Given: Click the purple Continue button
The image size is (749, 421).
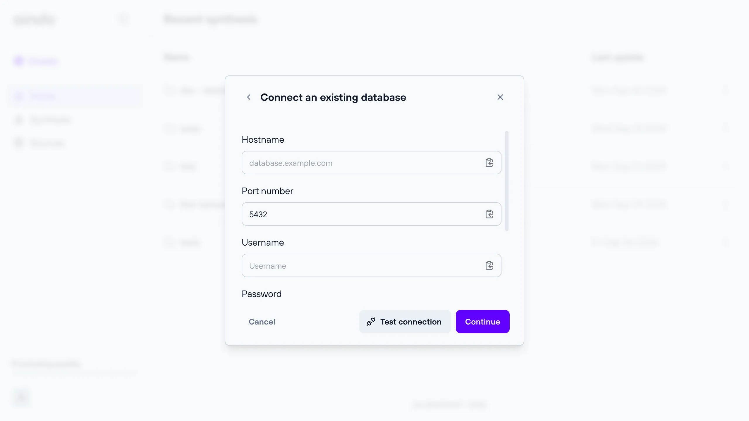Looking at the screenshot, I should tap(482, 322).
